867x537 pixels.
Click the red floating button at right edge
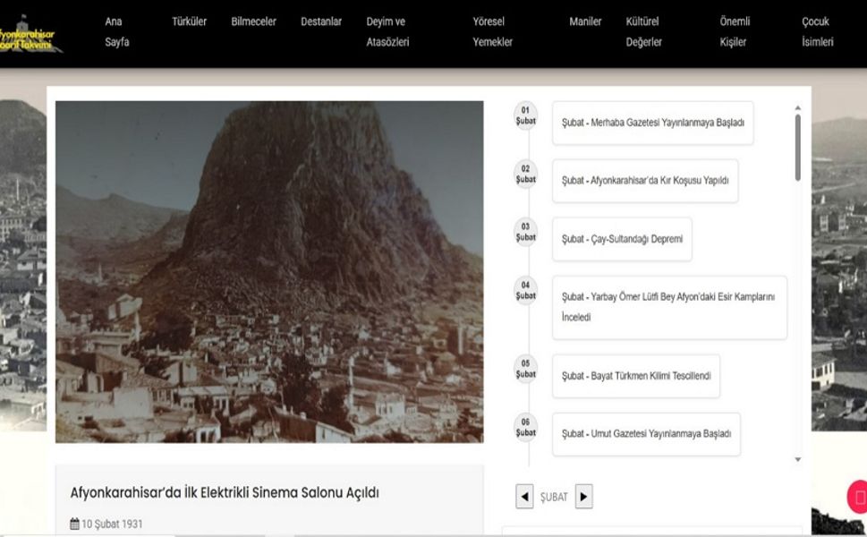[x=858, y=497]
